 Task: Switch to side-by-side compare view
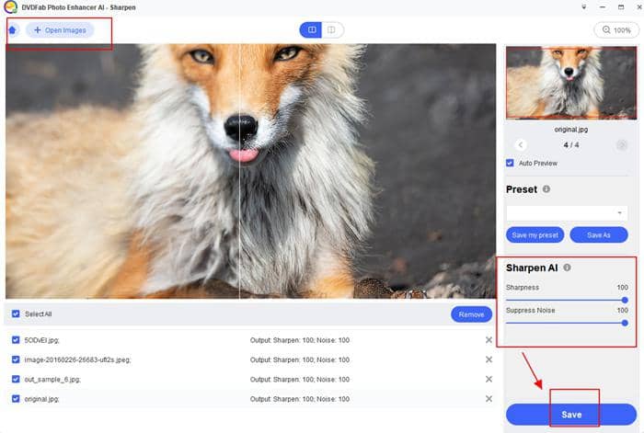(x=333, y=30)
